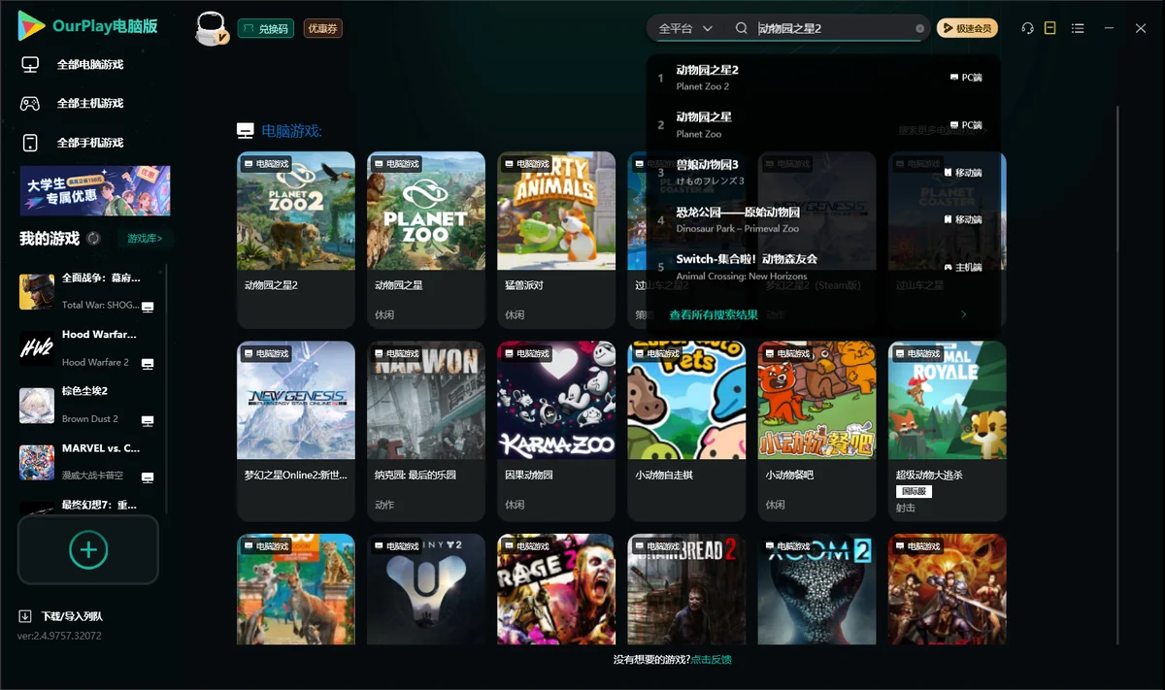Open MARVEL vs. Capcom game icon
The image size is (1165, 690).
(x=37, y=463)
